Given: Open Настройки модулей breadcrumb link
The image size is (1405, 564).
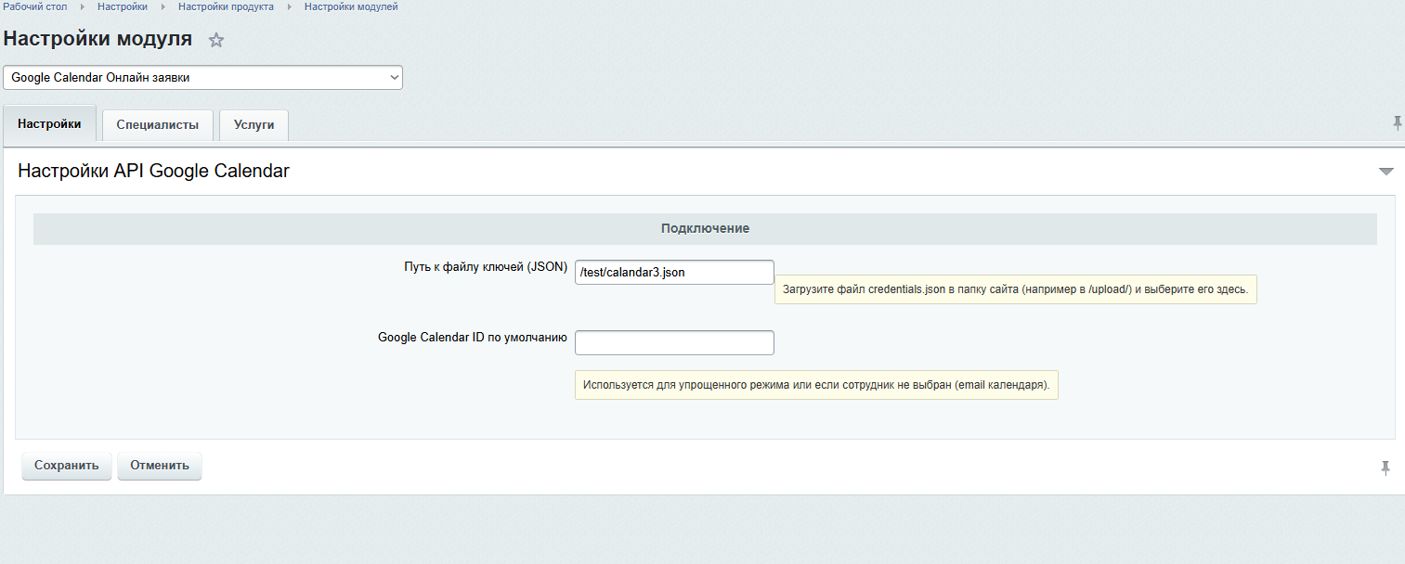Looking at the screenshot, I should (x=351, y=7).
